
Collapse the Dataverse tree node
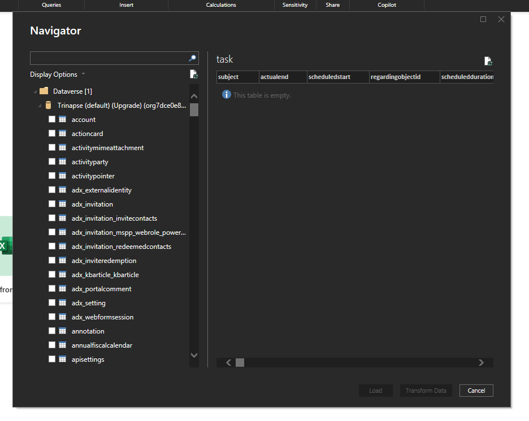coord(35,91)
